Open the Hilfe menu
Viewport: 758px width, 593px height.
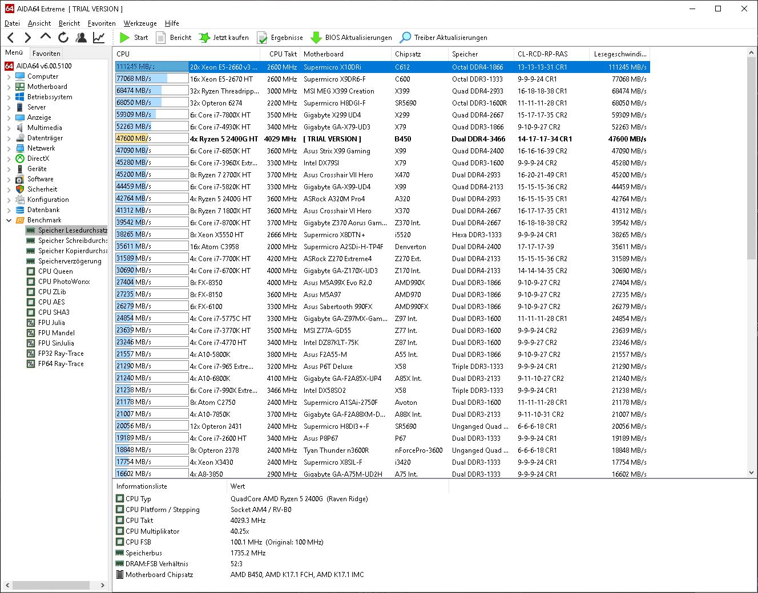[x=172, y=23]
